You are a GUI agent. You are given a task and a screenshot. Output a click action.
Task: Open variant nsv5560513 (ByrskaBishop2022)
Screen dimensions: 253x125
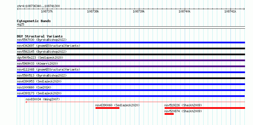click(42, 75)
